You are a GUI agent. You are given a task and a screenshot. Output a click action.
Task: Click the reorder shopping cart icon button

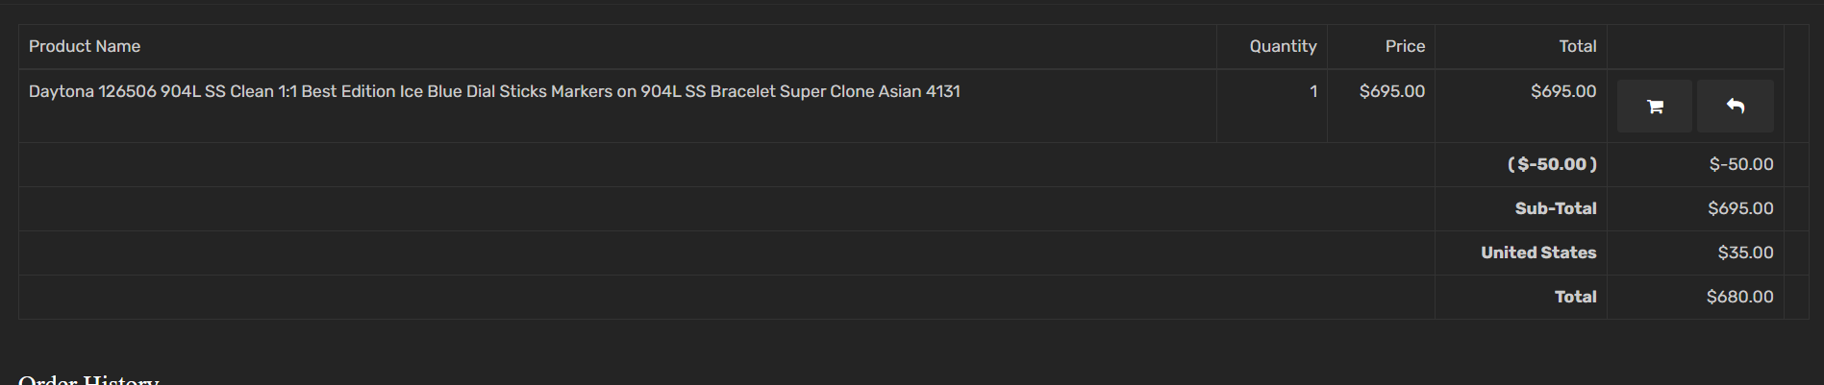pos(1654,107)
